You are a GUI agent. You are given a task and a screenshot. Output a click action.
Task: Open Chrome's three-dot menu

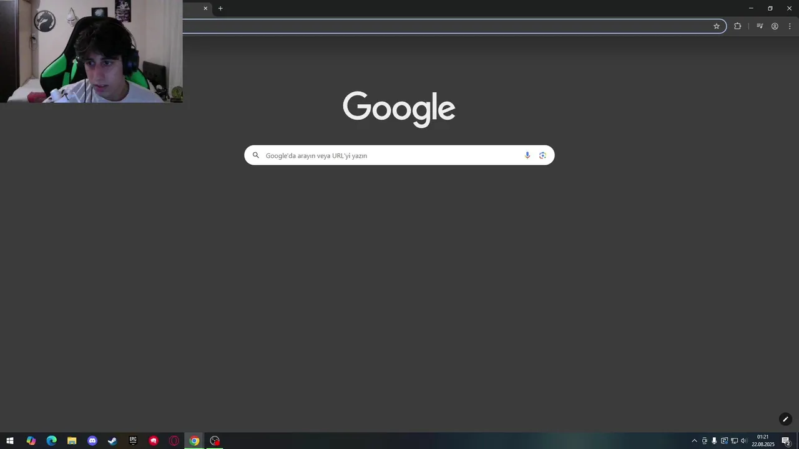(x=790, y=26)
